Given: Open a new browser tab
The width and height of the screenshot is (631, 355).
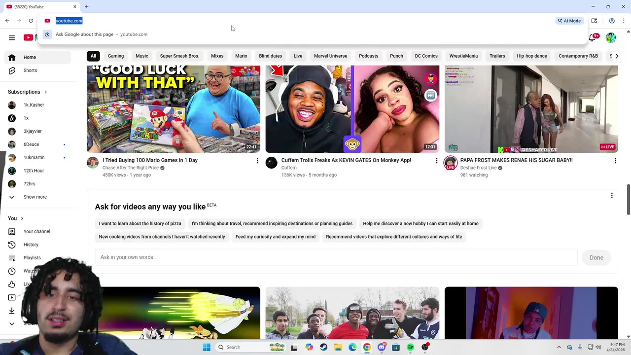Looking at the screenshot, I should [x=86, y=6].
